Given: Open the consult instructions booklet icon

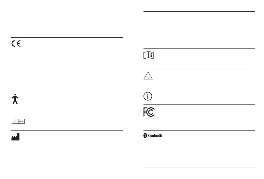Looking at the screenshot, I should pos(148,56).
